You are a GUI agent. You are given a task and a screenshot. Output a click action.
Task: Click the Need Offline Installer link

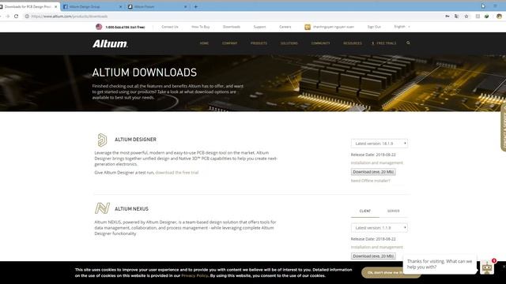coord(370,181)
